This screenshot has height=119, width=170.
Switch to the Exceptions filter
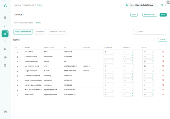click(x=40, y=32)
